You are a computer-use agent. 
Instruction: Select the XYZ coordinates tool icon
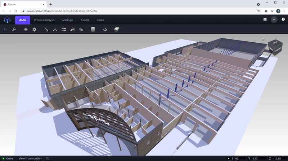46,29
